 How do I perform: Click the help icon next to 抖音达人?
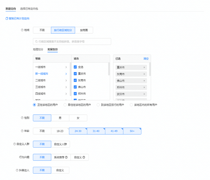[x=17, y=170]
